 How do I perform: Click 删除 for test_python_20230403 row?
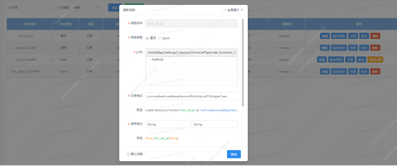375,71
